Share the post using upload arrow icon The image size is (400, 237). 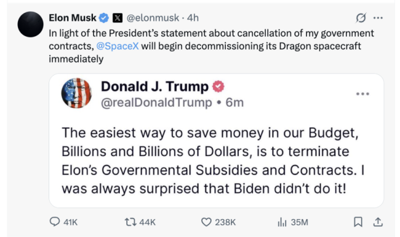coord(378,222)
